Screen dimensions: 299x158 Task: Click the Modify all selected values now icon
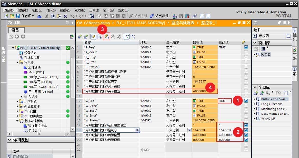click(107, 36)
